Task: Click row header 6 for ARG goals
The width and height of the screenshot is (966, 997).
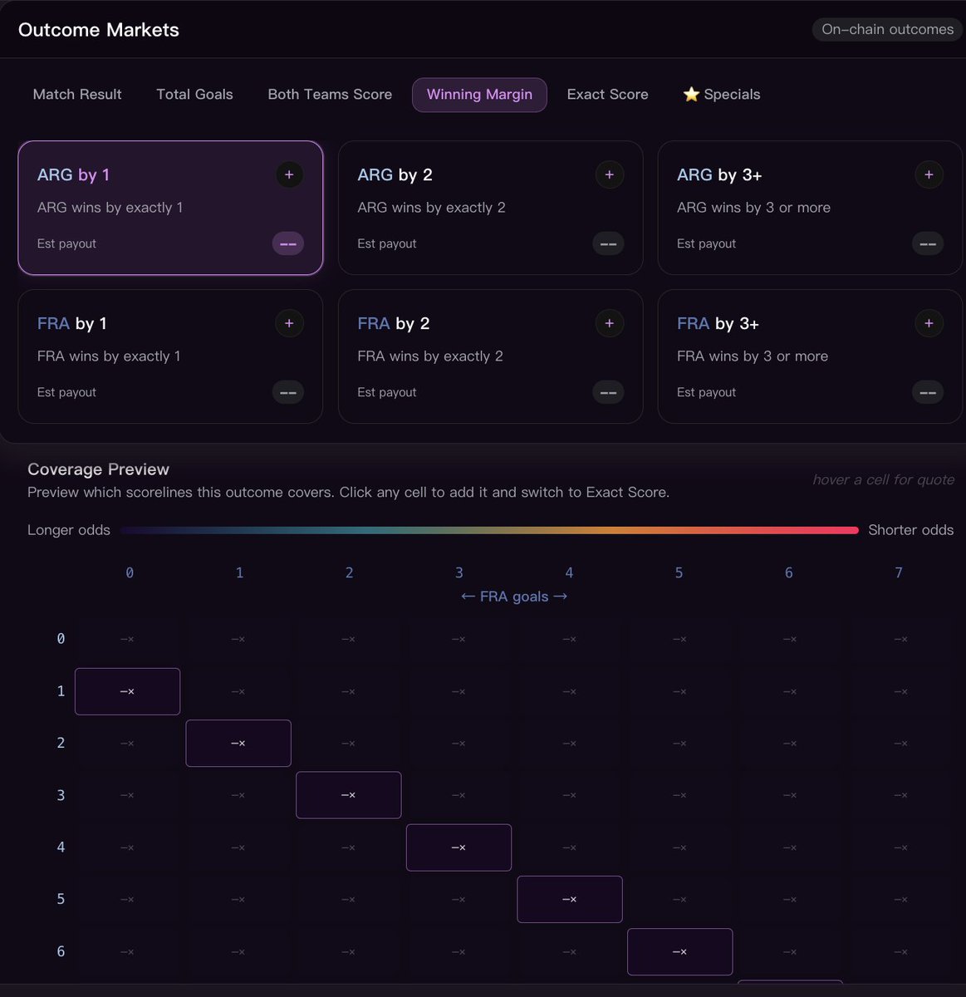Action: [61, 951]
